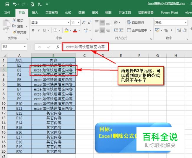The image size is (192, 158).
Task: Click the Sort A to Z quick icon
Action: 40,4
